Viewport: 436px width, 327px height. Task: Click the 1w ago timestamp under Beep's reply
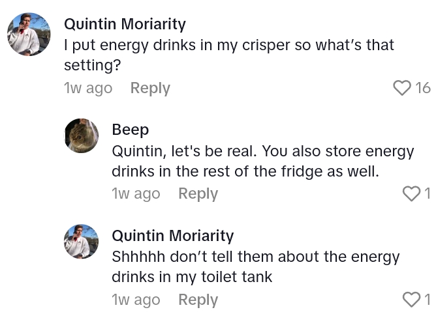[136, 193]
